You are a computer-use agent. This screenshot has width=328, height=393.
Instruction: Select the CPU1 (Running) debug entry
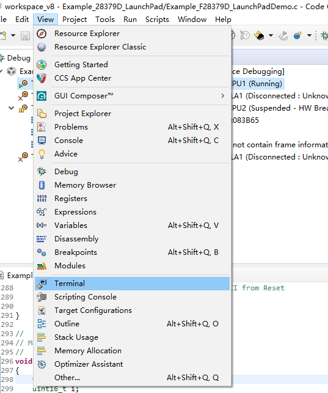(257, 84)
